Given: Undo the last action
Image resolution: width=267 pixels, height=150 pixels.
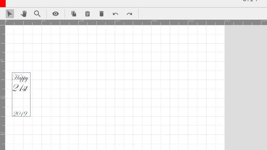Looking at the screenshot, I should 116,14.
